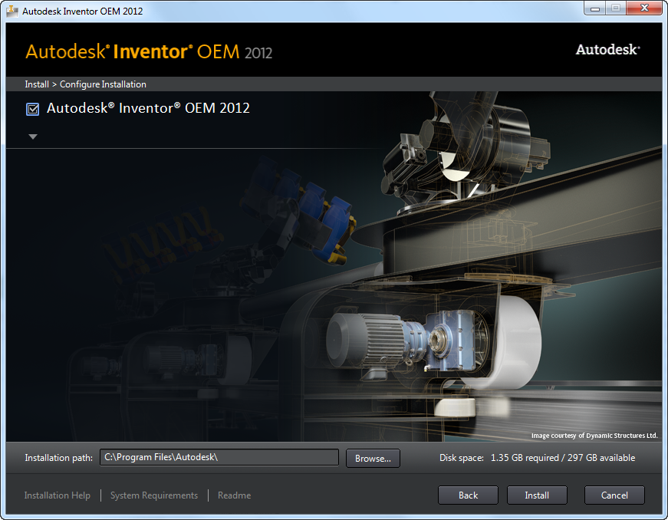Image resolution: width=668 pixels, height=520 pixels.
Task: Click the Installation path input field
Action: [x=219, y=457]
